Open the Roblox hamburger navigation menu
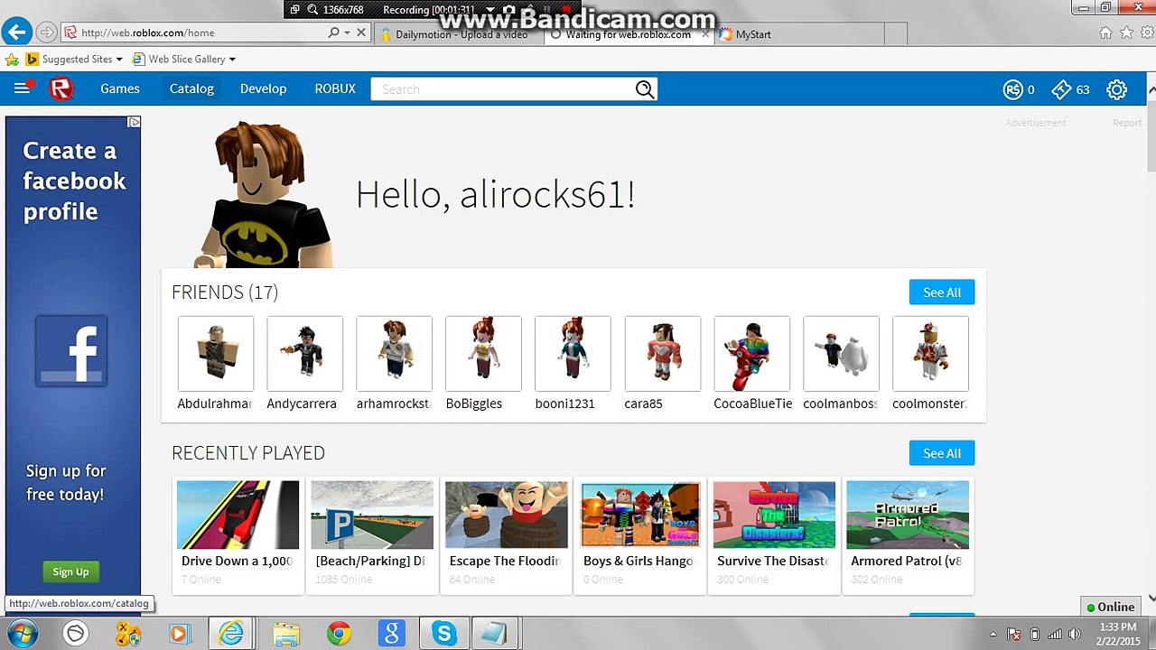This screenshot has width=1156, height=650. coord(22,88)
